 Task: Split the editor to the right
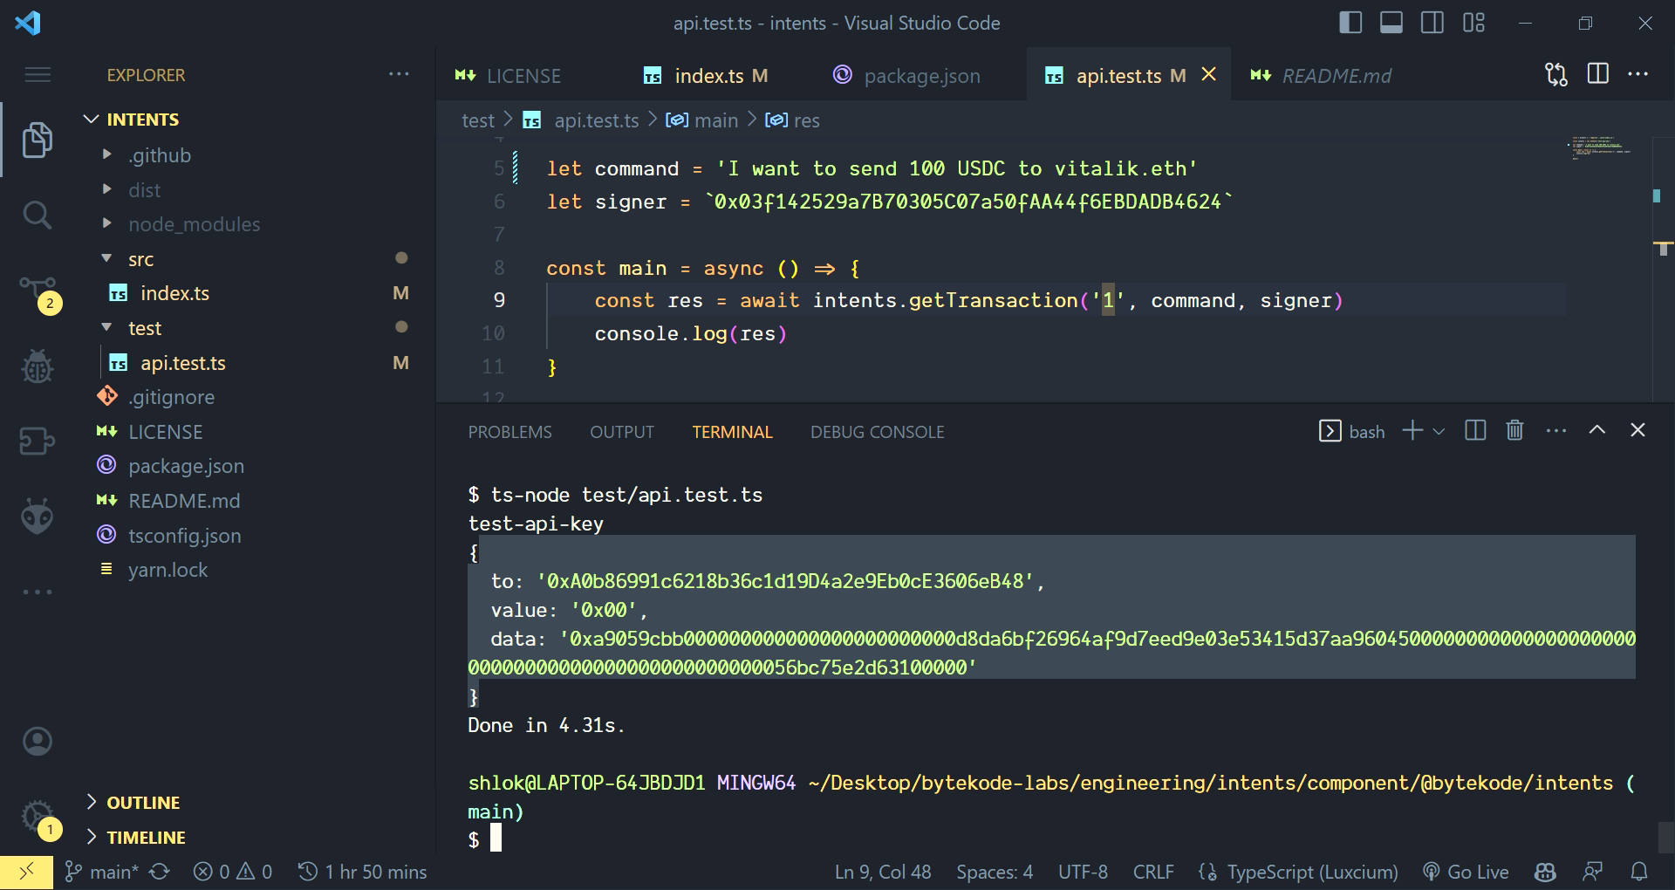point(1598,74)
